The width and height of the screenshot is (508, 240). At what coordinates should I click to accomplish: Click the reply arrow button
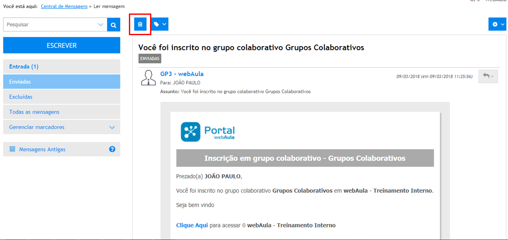(488, 76)
